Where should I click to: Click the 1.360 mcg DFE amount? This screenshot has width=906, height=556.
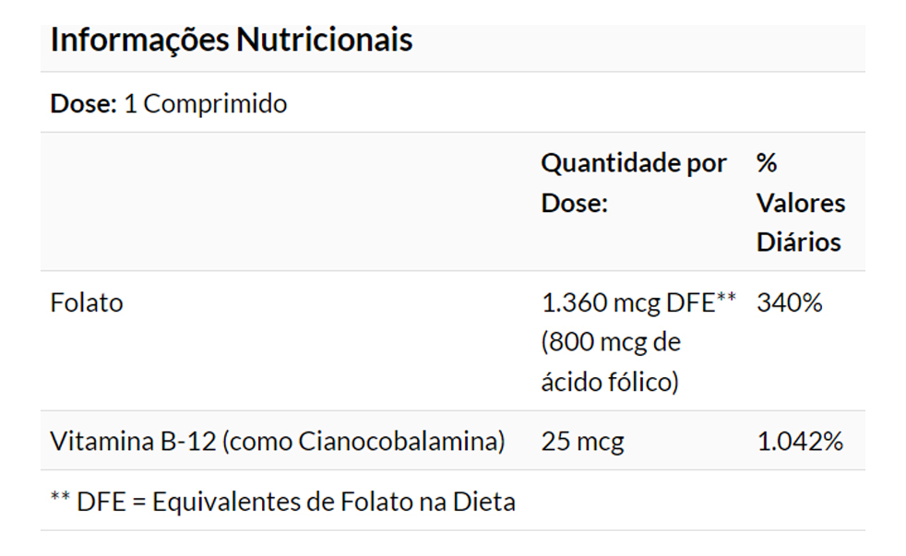627,302
